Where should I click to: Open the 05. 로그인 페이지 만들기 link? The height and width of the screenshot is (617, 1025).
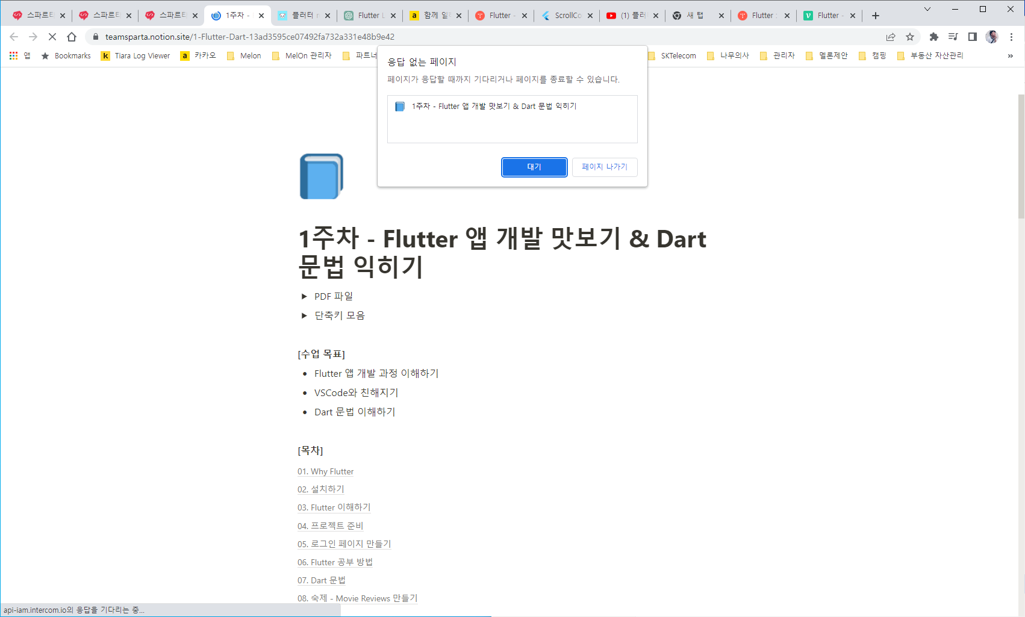[x=344, y=544]
